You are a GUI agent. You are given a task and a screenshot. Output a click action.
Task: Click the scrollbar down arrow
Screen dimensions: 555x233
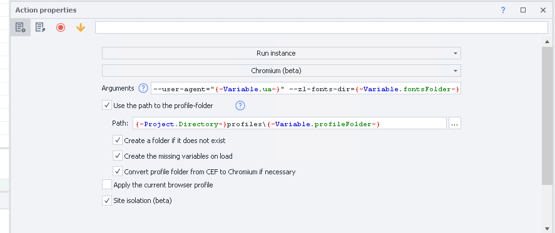click(548, 229)
